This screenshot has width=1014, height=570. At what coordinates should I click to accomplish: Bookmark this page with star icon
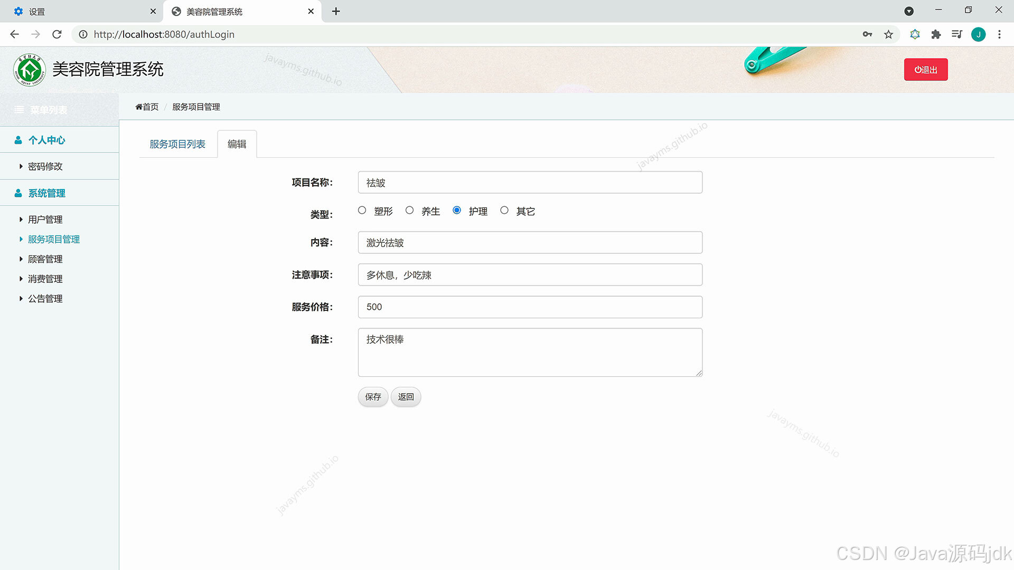888,34
